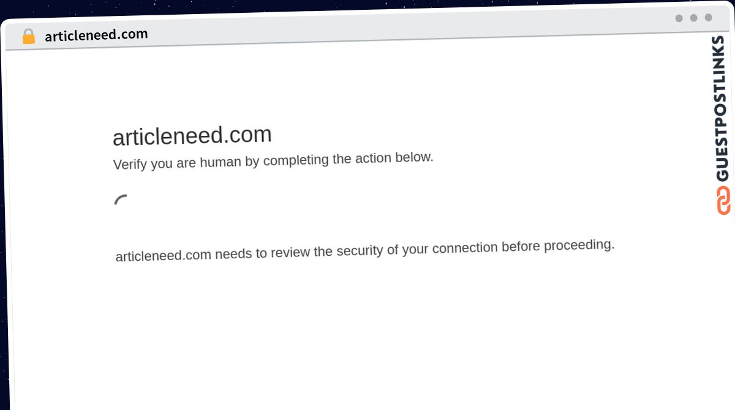Image resolution: width=735 pixels, height=410 pixels.
Task: Click the large articleneed.com page heading
Action: [x=192, y=135]
